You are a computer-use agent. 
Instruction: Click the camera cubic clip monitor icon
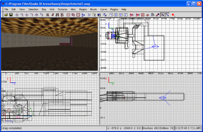point(99,15)
